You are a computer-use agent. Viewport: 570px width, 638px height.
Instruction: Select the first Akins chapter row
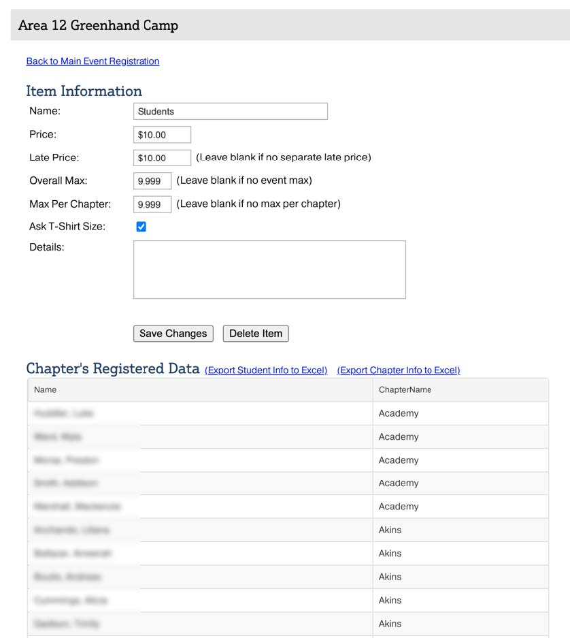click(x=390, y=530)
